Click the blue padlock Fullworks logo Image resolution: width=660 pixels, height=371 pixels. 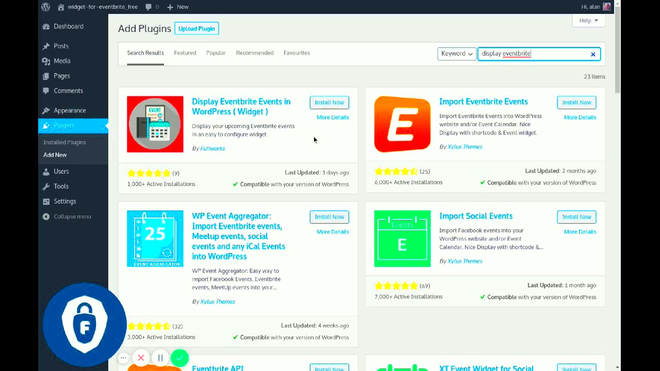pos(85,324)
